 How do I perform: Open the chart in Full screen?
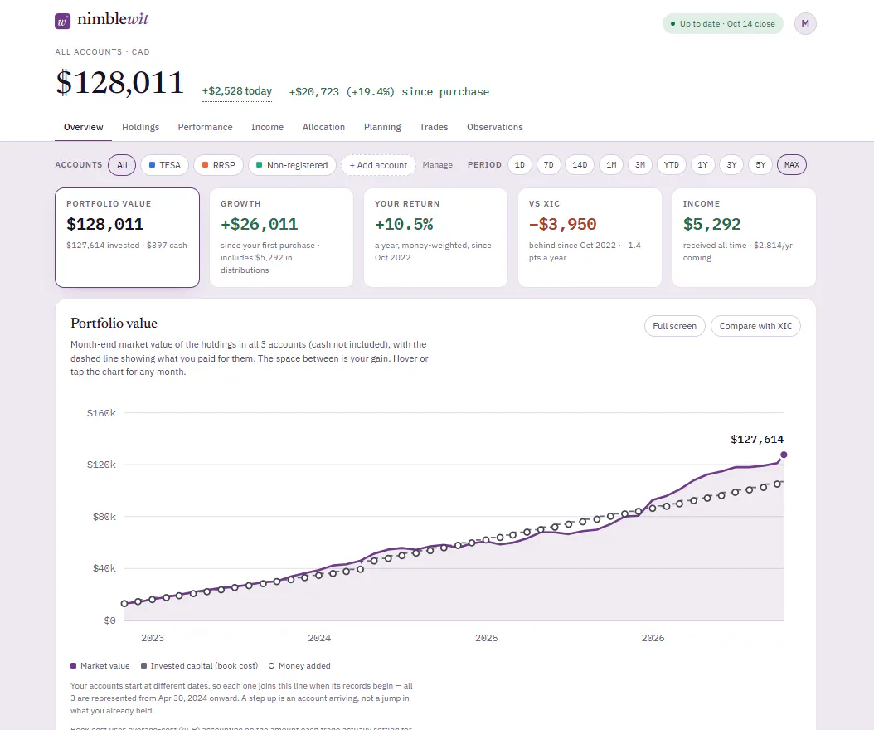pyautogui.click(x=674, y=326)
